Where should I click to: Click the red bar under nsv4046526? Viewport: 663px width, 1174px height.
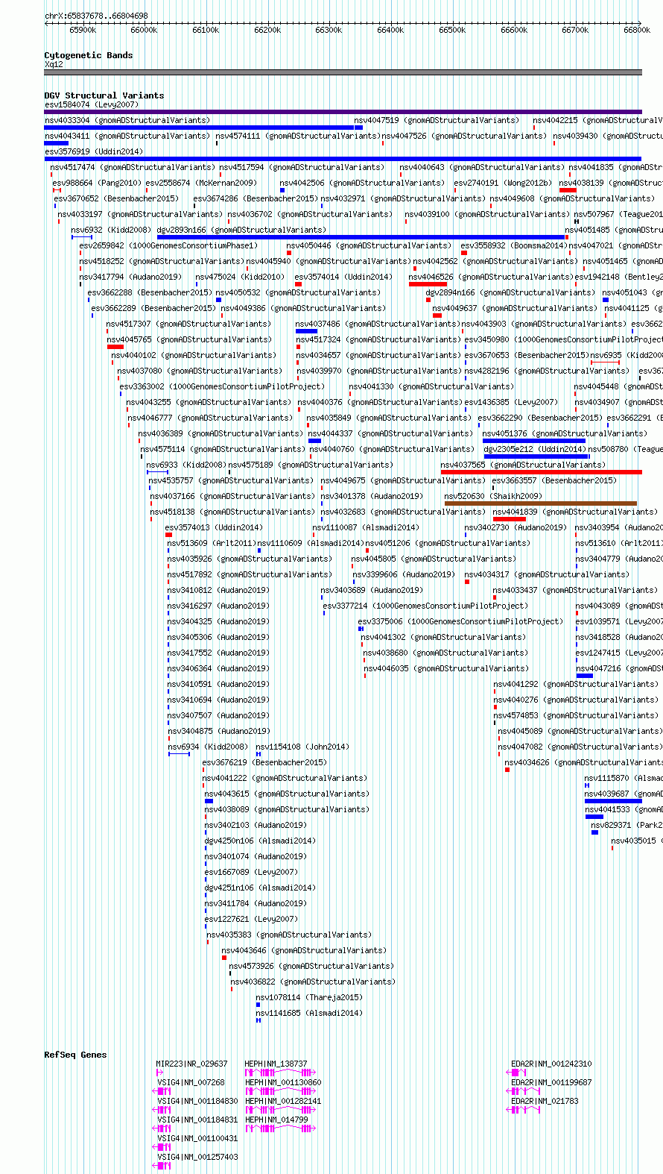428,284
